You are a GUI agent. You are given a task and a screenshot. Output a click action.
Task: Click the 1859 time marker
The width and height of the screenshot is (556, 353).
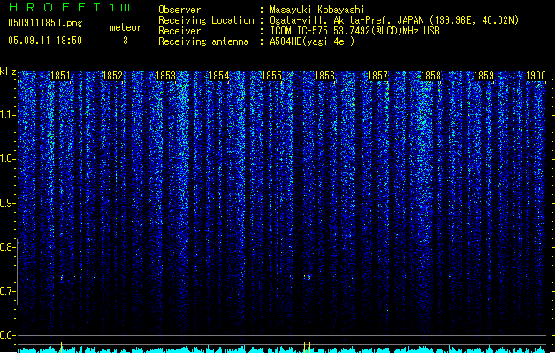484,76
